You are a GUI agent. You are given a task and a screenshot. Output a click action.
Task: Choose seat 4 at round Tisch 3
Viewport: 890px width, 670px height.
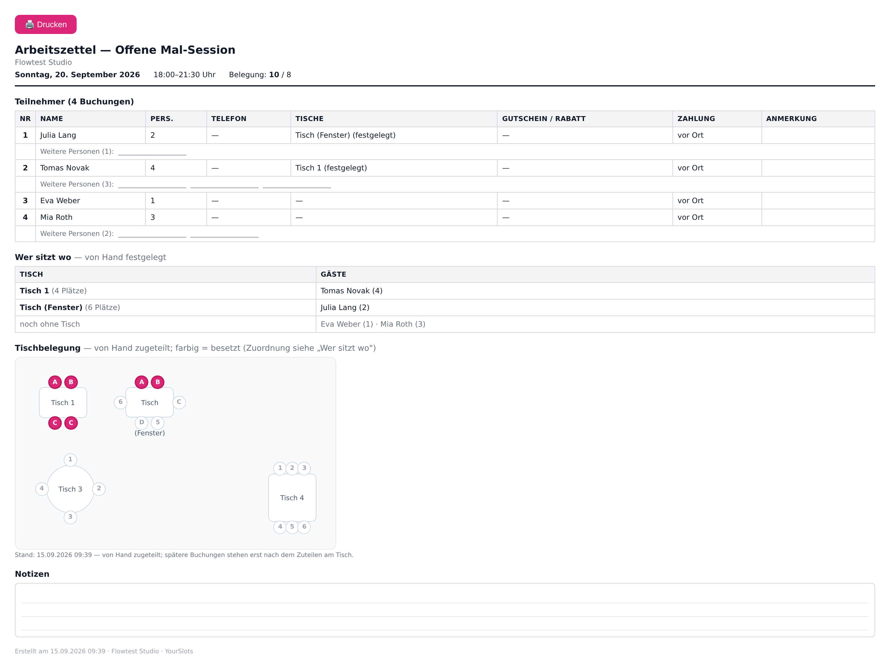tap(42, 488)
